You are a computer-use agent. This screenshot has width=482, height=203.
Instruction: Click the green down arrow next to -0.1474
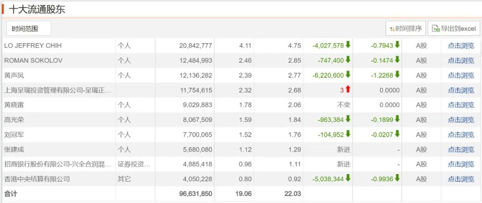pyautogui.click(x=397, y=60)
